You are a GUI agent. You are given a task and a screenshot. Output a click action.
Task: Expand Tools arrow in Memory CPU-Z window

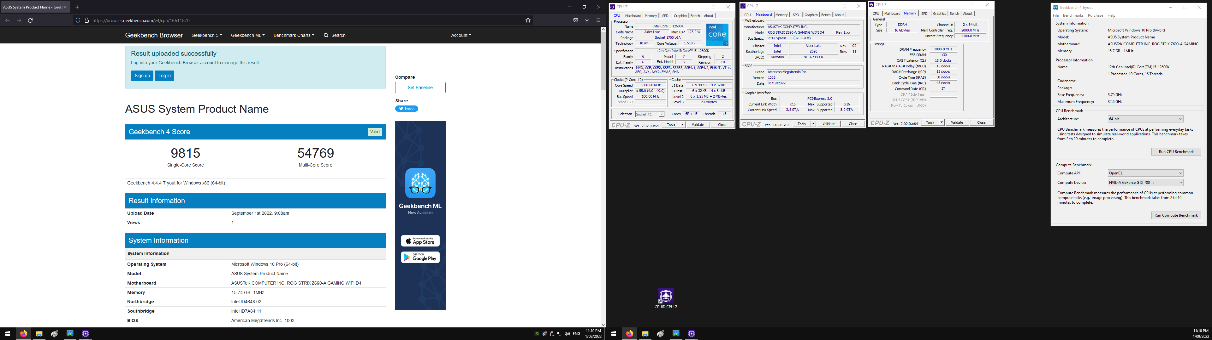[x=942, y=122]
